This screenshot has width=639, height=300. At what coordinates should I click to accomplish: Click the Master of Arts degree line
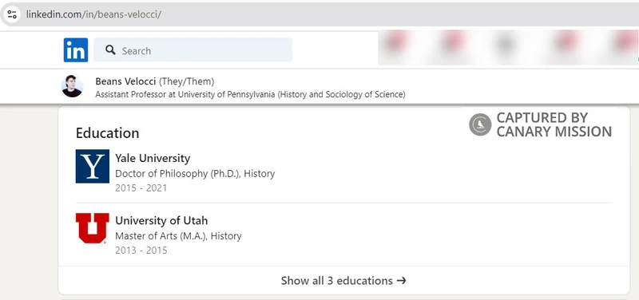click(x=178, y=236)
